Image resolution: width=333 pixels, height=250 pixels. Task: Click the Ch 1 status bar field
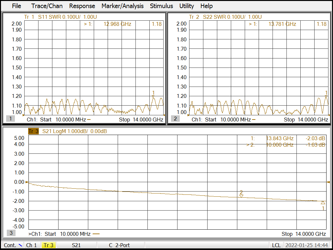coord(31,245)
